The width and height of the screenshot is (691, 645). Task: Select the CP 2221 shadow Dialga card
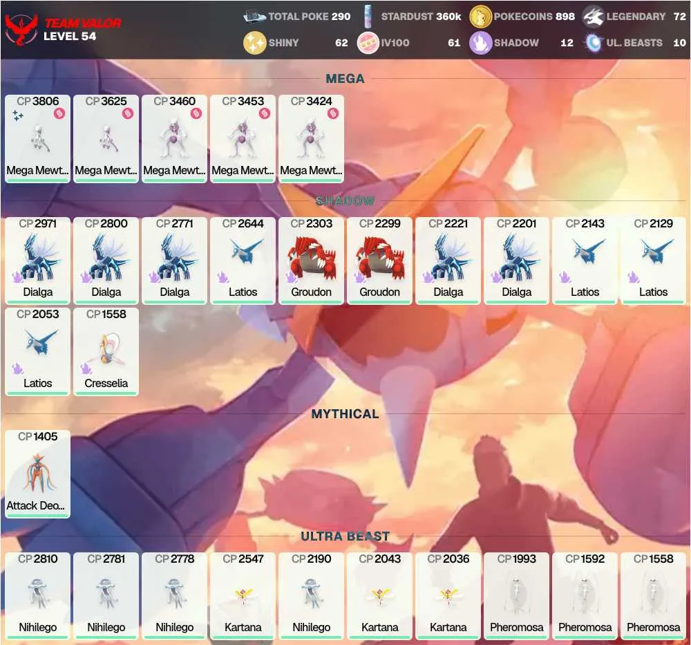click(x=448, y=261)
